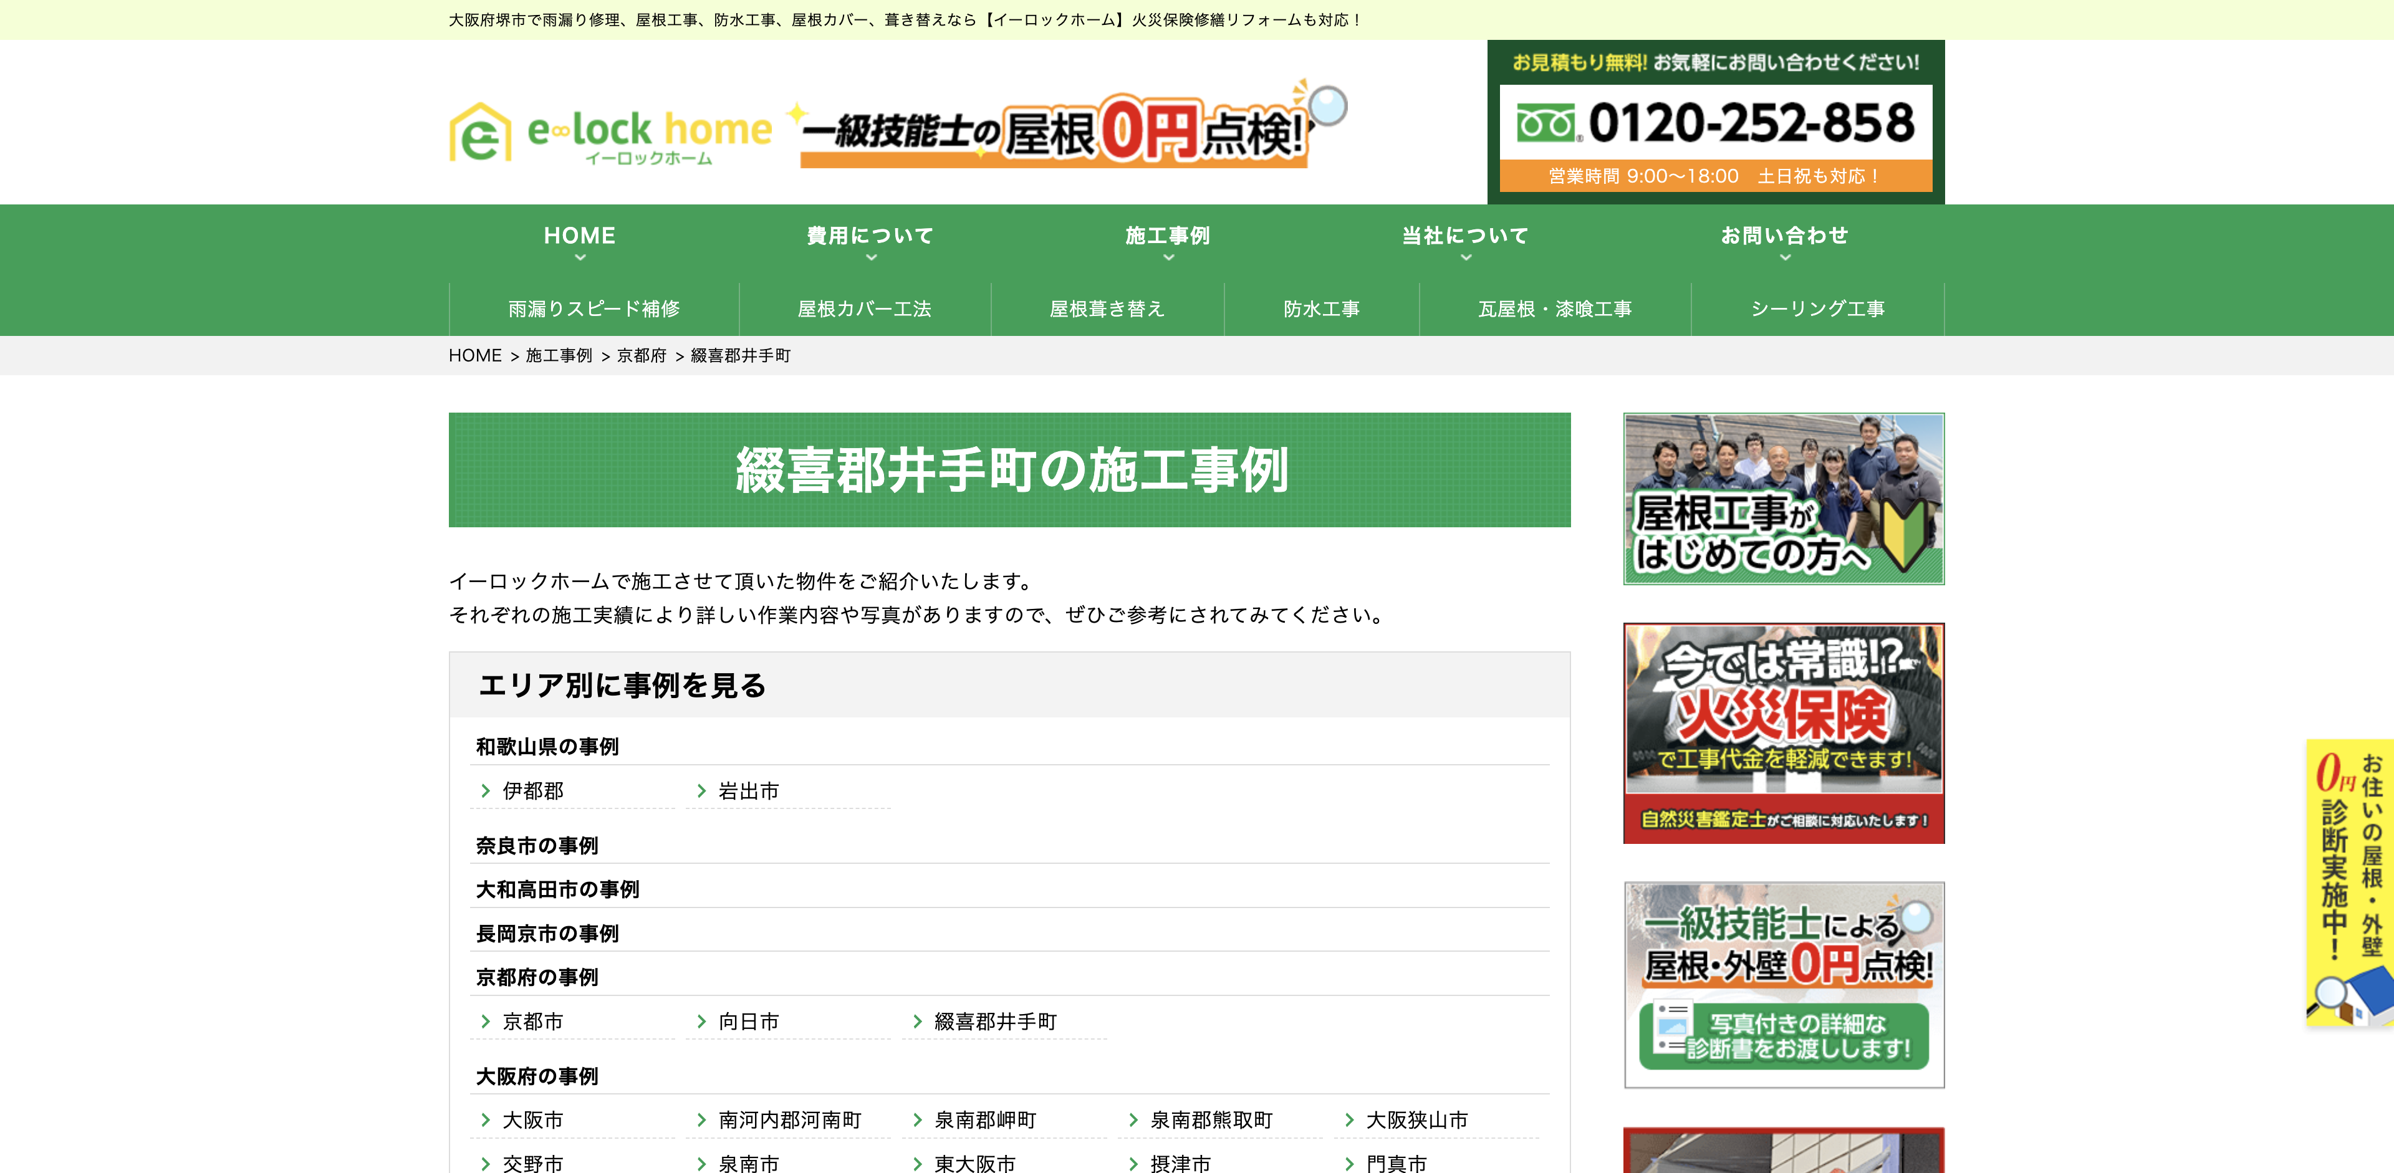Click the エリア別に事例を見る heading
The image size is (2394, 1173).
622,686
